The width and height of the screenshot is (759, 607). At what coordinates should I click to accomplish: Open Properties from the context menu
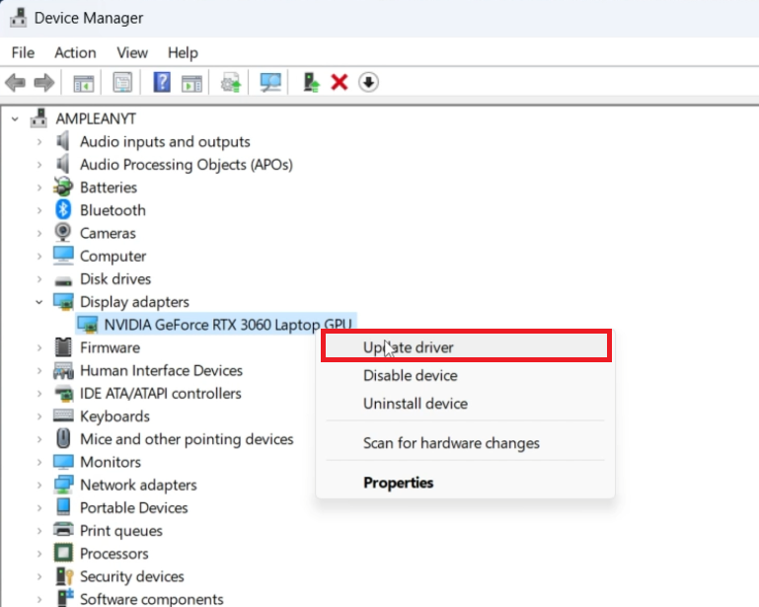465,483
